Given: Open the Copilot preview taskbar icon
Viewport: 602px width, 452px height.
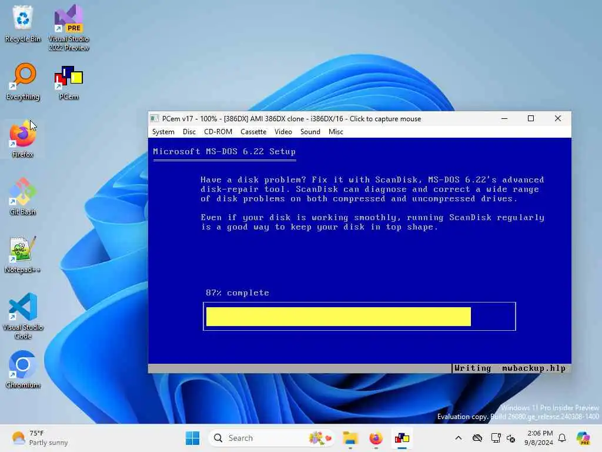Looking at the screenshot, I should [x=583, y=438].
